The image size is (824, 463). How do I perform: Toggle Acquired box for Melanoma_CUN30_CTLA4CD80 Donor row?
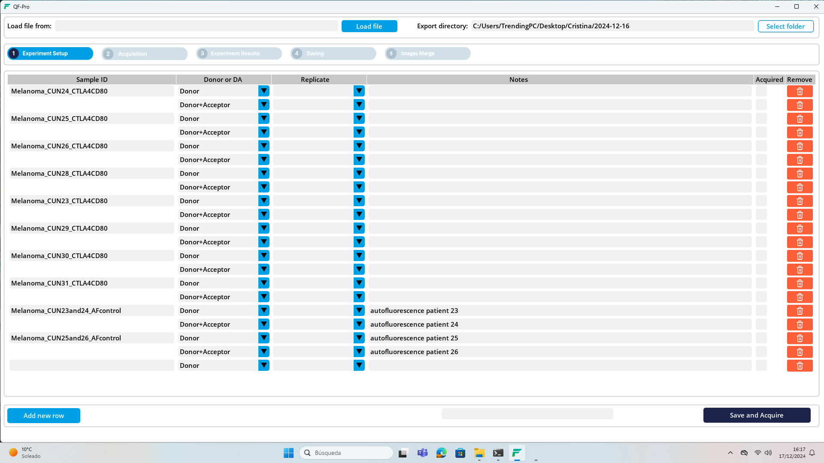click(x=761, y=256)
